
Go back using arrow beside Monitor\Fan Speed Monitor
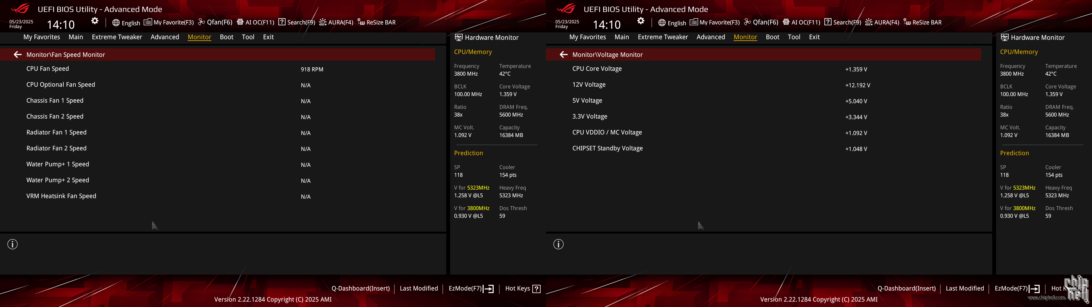[x=17, y=54]
